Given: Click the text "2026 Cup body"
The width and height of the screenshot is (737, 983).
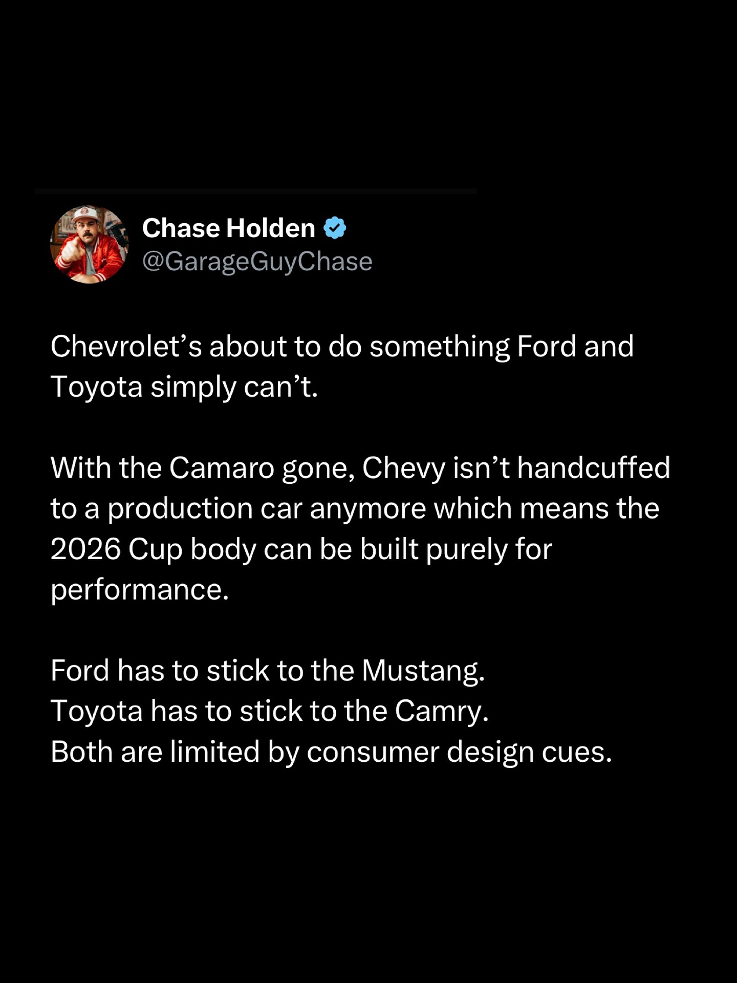Looking at the screenshot, I should (153, 549).
